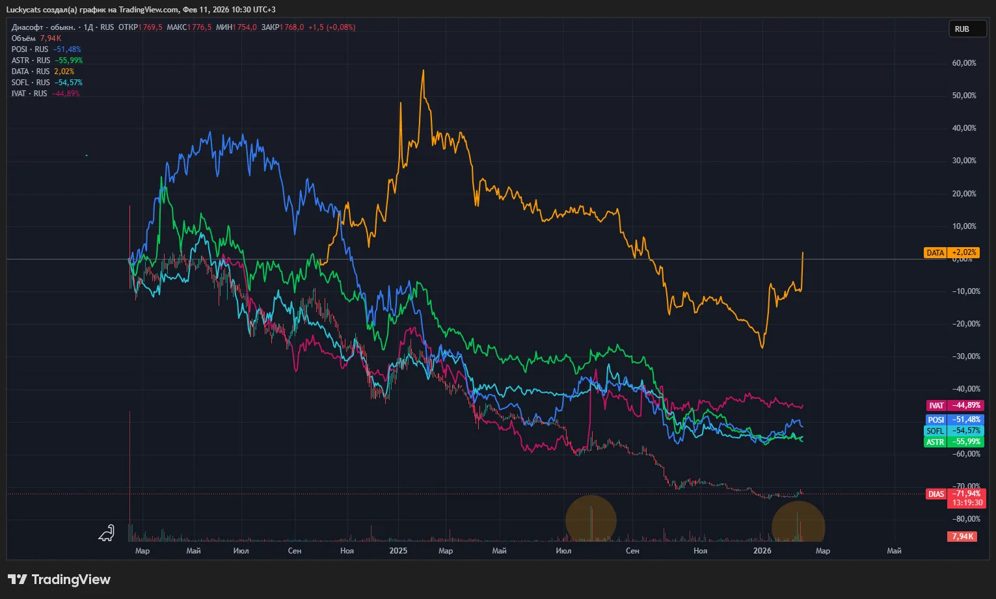The width and height of the screenshot is (996, 599).
Task: Select the Диасофт main symbol title in legend
Action: click(x=43, y=27)
